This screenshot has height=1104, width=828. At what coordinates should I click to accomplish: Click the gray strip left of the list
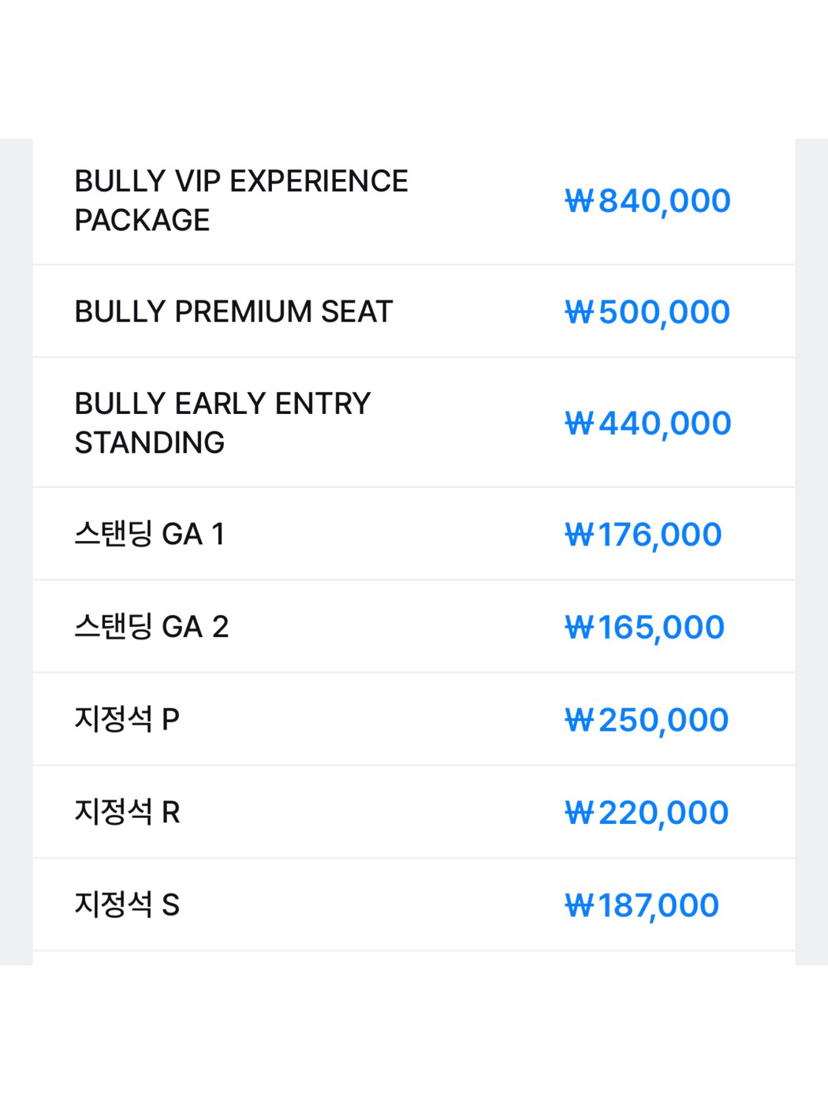point(16,552)
